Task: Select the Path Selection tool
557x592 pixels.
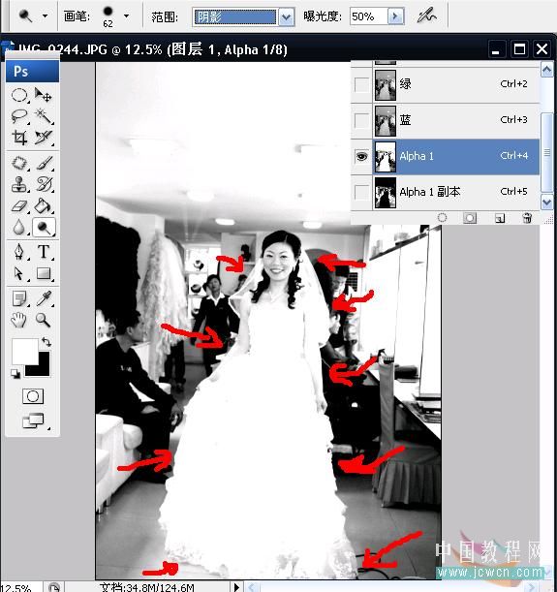Action: point(19,273)
